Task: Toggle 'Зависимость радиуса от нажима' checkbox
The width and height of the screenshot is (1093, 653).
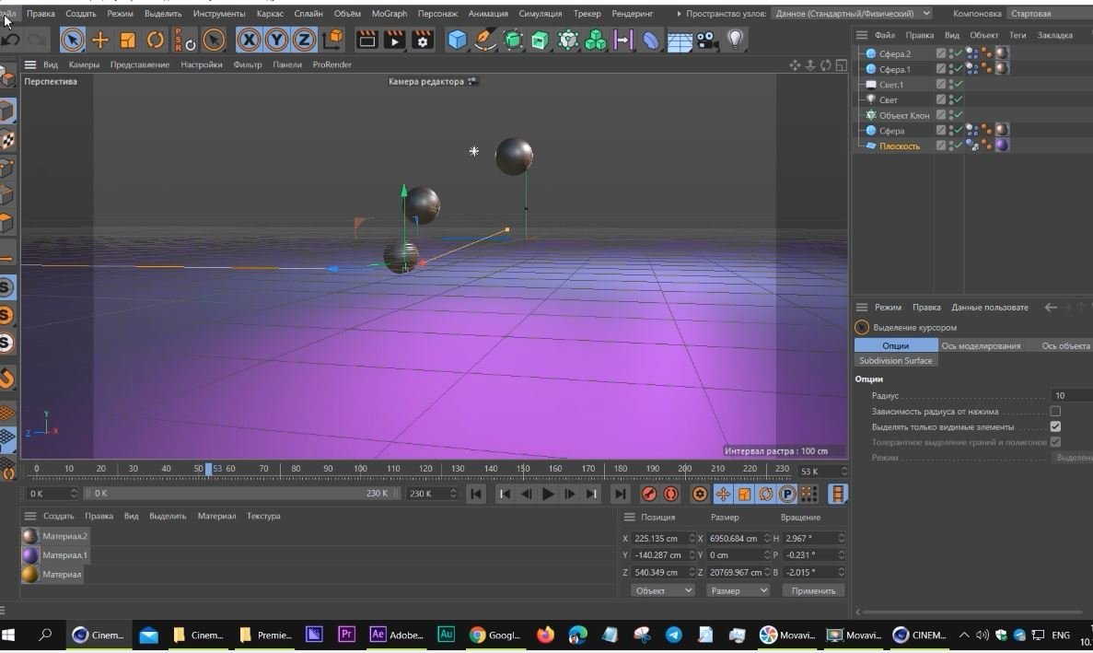Action: click(x=1055, y=411)
